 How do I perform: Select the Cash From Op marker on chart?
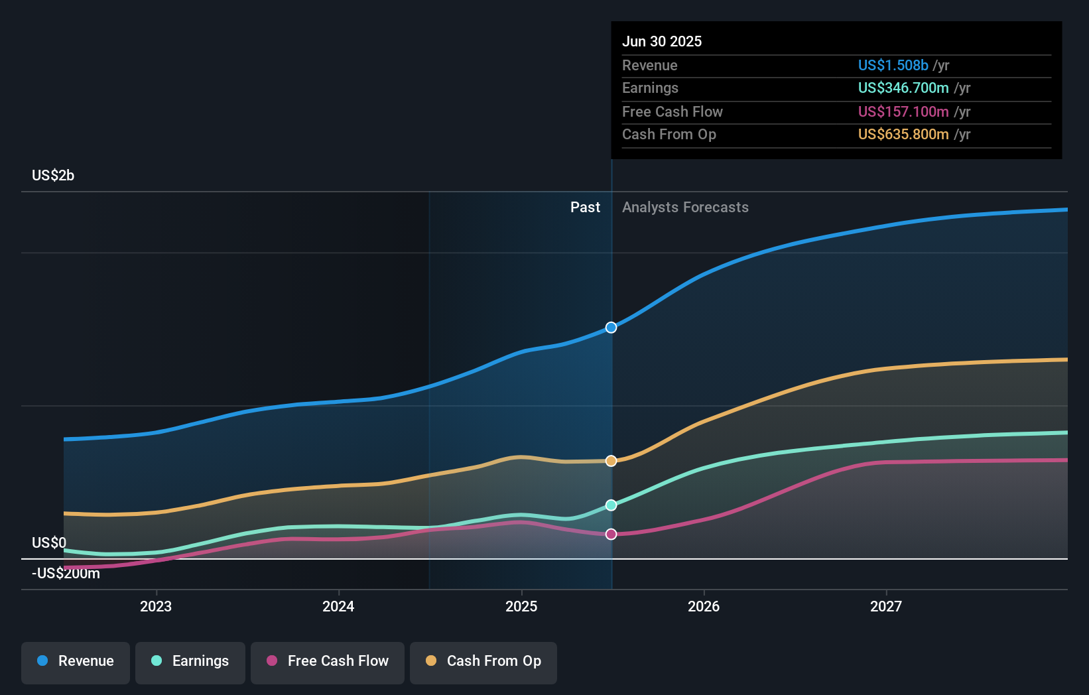(611, 461)
